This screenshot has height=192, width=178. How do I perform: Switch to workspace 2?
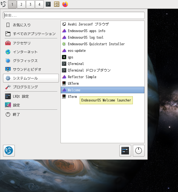click(x=21, y=4)
